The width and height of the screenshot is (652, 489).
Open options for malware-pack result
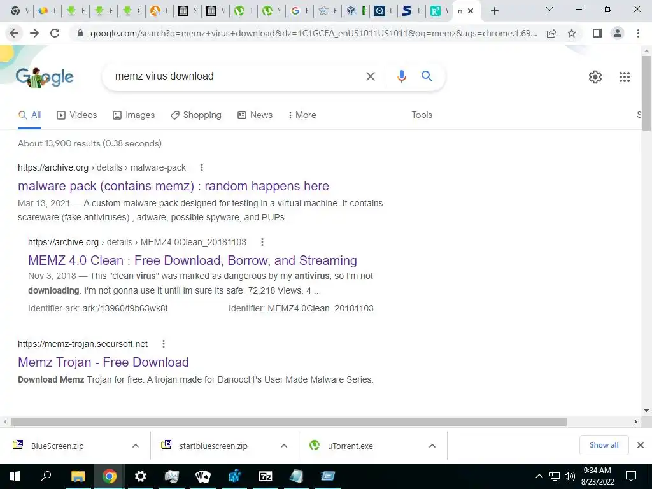coord(202,167)
